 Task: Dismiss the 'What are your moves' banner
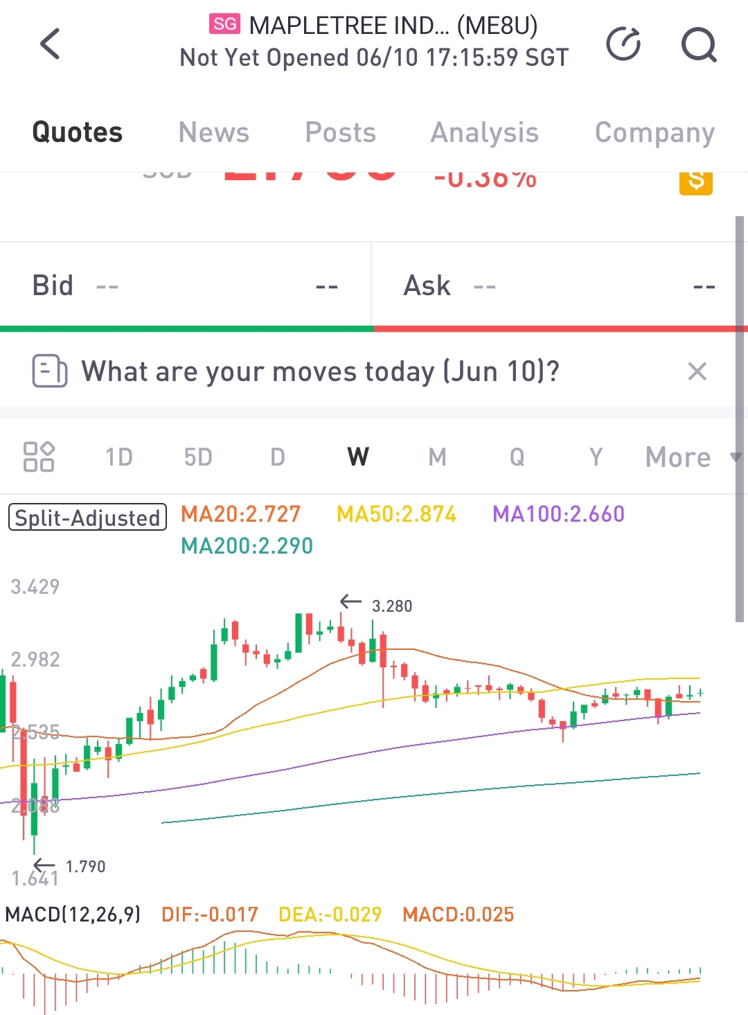click(x=697, y=371)
